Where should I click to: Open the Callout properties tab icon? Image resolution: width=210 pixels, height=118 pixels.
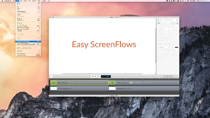[x=166, y=20]
